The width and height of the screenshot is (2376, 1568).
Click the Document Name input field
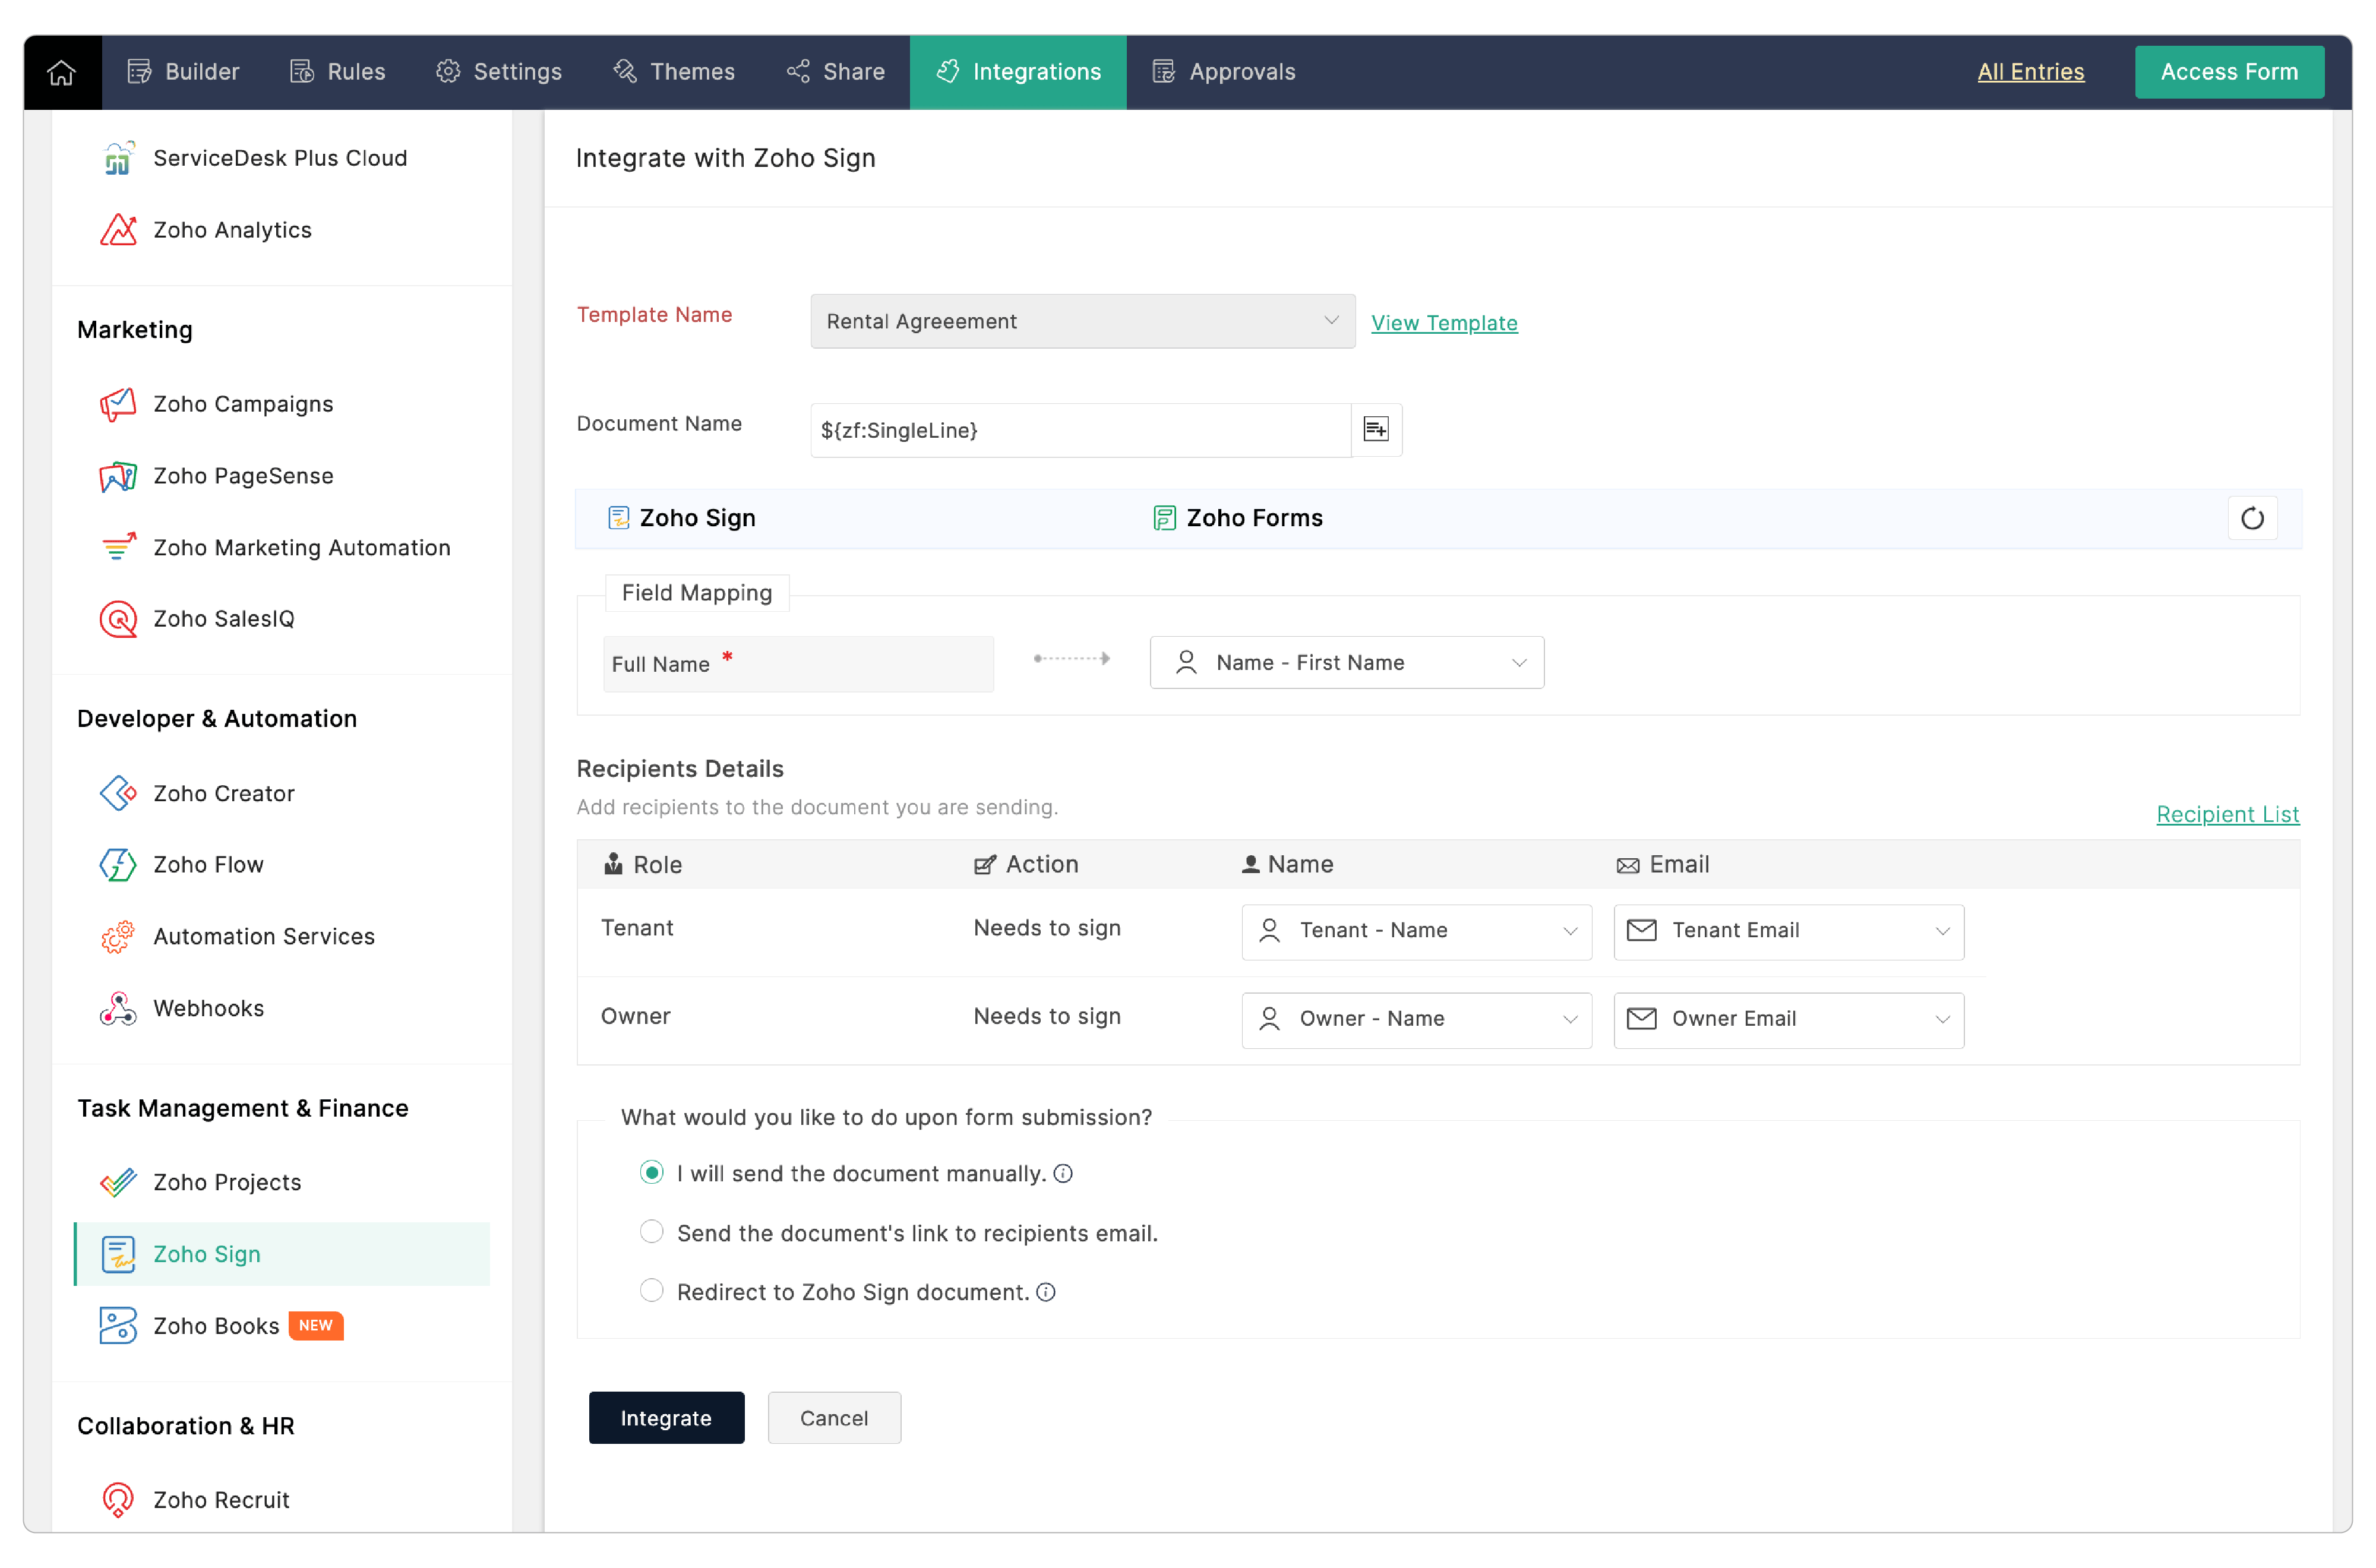pos(1080,430)
